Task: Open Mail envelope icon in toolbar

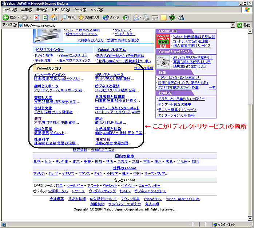Action: point(136,18)
